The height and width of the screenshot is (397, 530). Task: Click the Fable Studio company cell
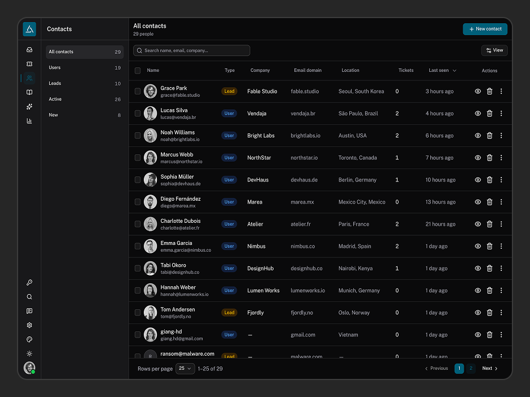[262, 91]
